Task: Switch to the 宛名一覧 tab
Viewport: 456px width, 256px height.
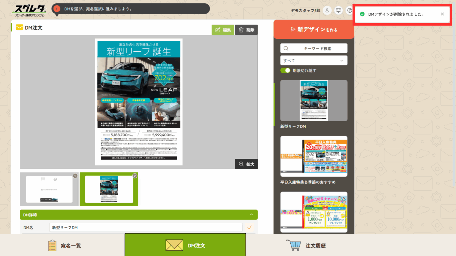Action: [64, 245]
